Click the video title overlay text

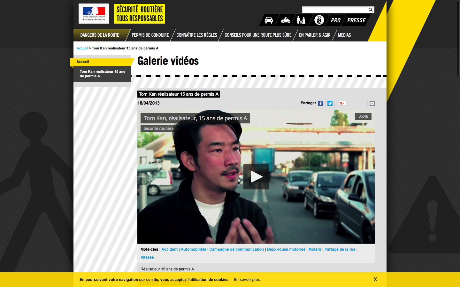click(195, 118)
